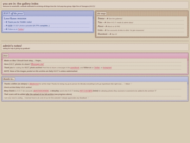190x143 pixels.
Task: Click the 'H.O.T. off the press!' heading
Action: 13,13
